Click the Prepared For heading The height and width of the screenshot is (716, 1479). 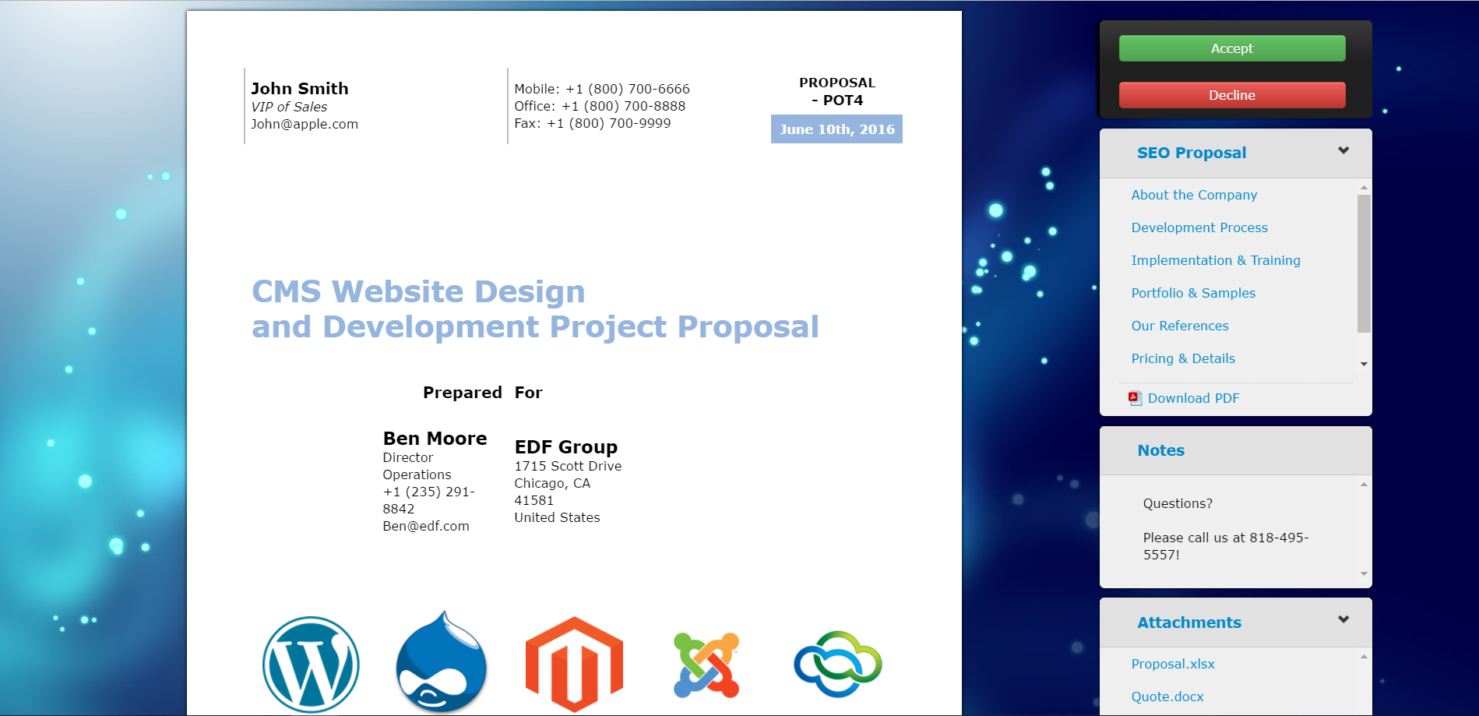click(x=483, y=393)
